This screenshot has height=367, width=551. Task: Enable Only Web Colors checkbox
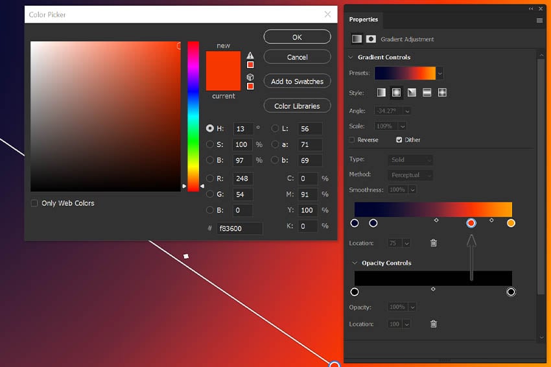pyautogui.click(x=34, y=203)
